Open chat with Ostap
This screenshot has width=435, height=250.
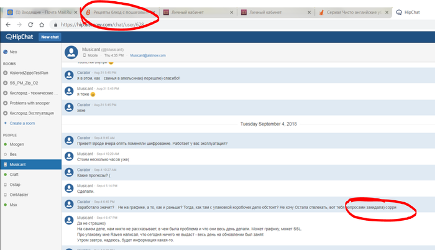coord(15,185)
